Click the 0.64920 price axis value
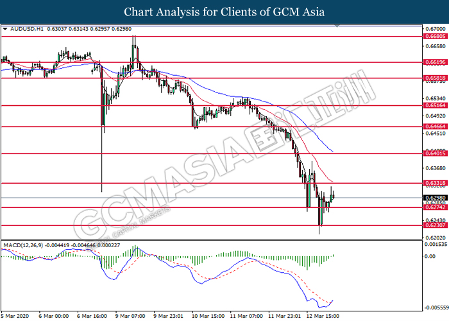449x321 pixels. tap(436, 116)
